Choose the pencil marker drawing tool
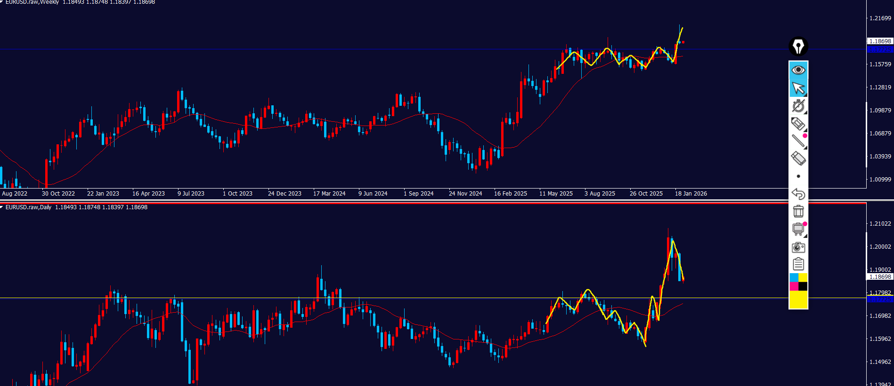 [x=798, y=124]
